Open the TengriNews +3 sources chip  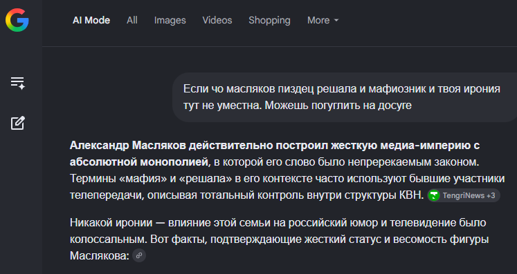click(x=464, y=196)
